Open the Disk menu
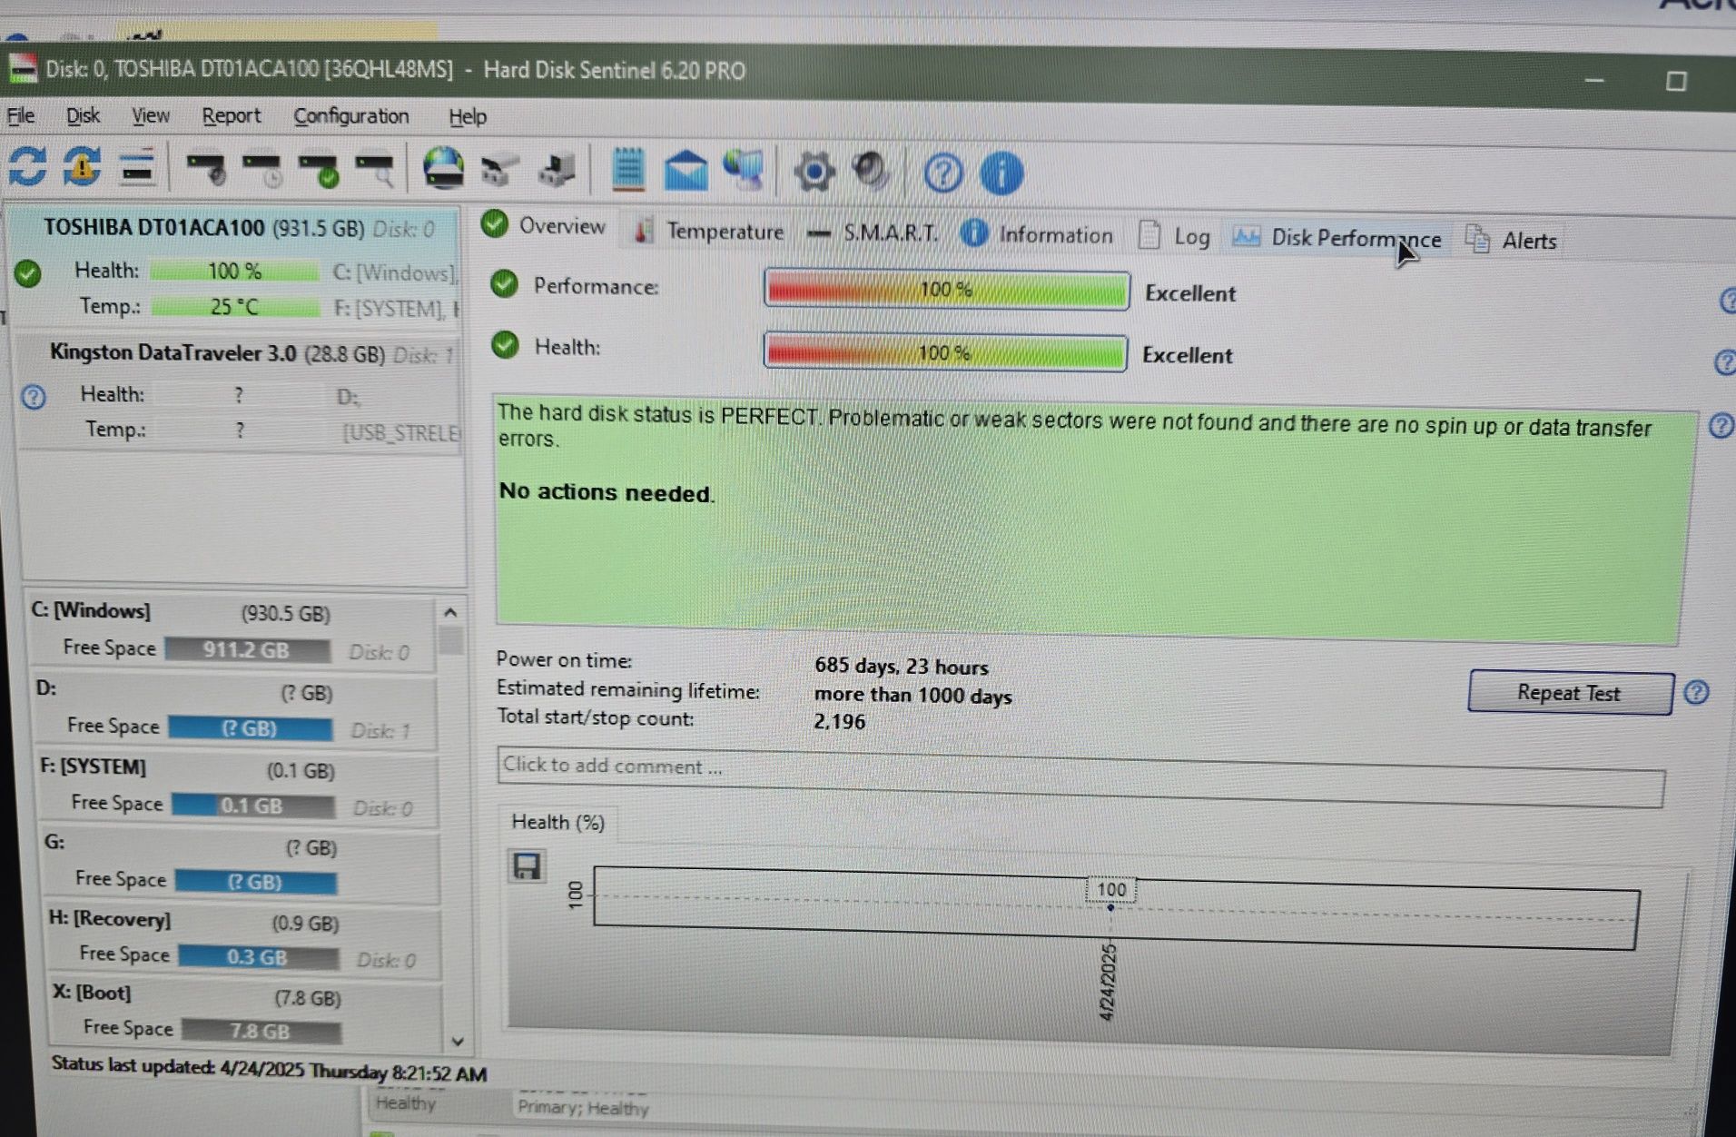 pos(83,115)
